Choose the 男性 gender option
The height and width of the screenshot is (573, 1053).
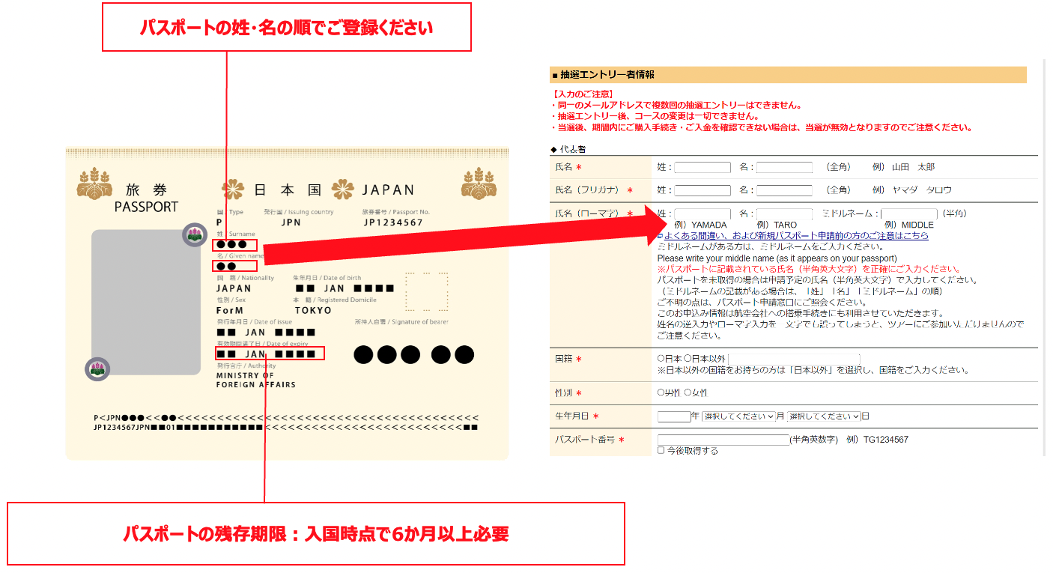coord(660,391)
